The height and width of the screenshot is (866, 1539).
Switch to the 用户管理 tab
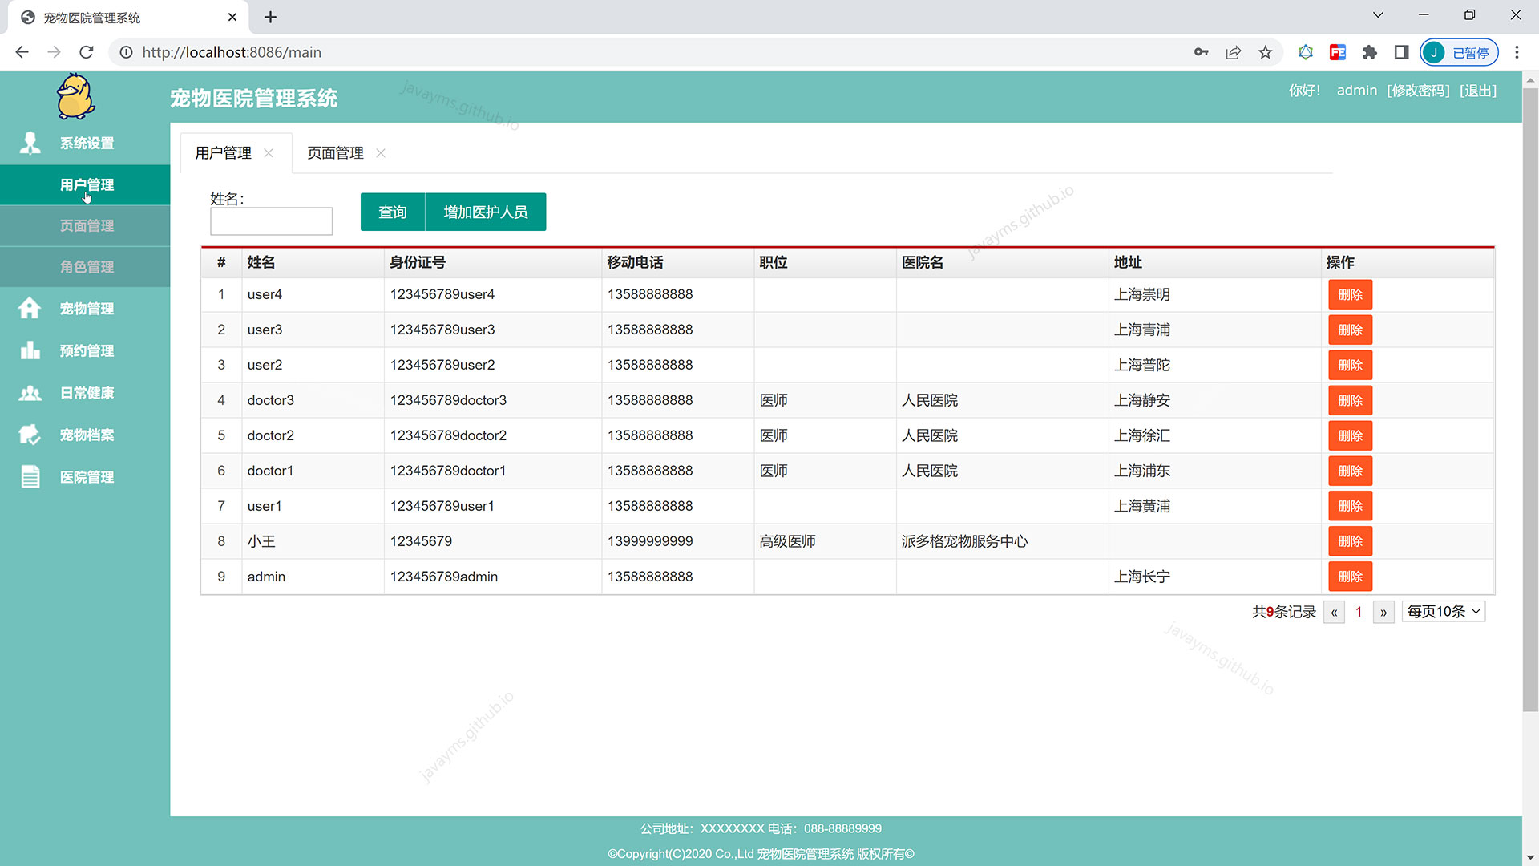click(223, 153)
